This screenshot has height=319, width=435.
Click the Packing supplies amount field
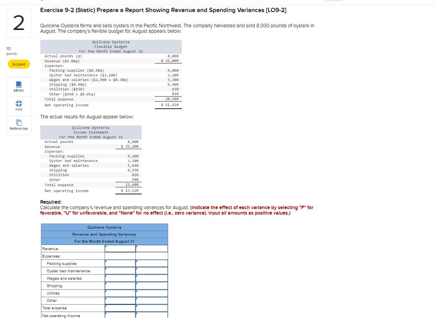(x=120, y=263)
